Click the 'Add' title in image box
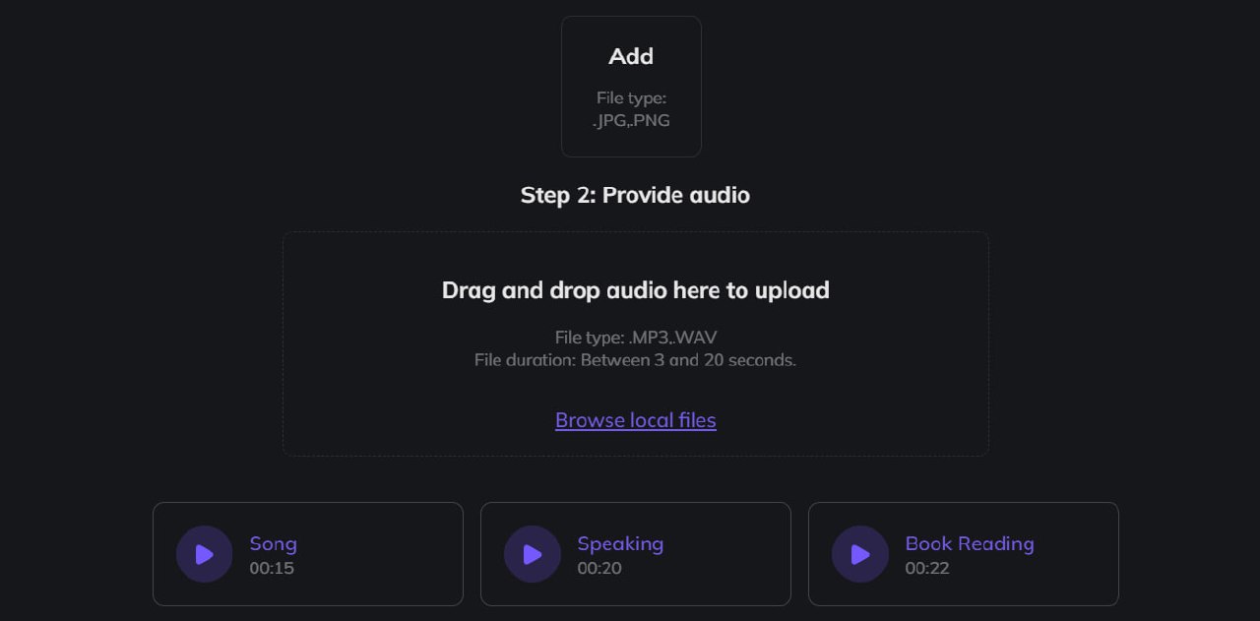This screenshot has height=621, width=1260. point(631,56)
